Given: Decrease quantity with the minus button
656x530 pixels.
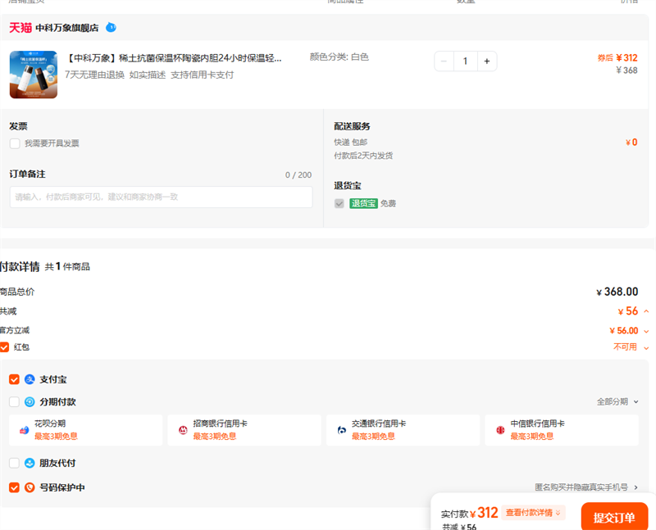Looking at the screenshot, I should (x=444, y=61).
